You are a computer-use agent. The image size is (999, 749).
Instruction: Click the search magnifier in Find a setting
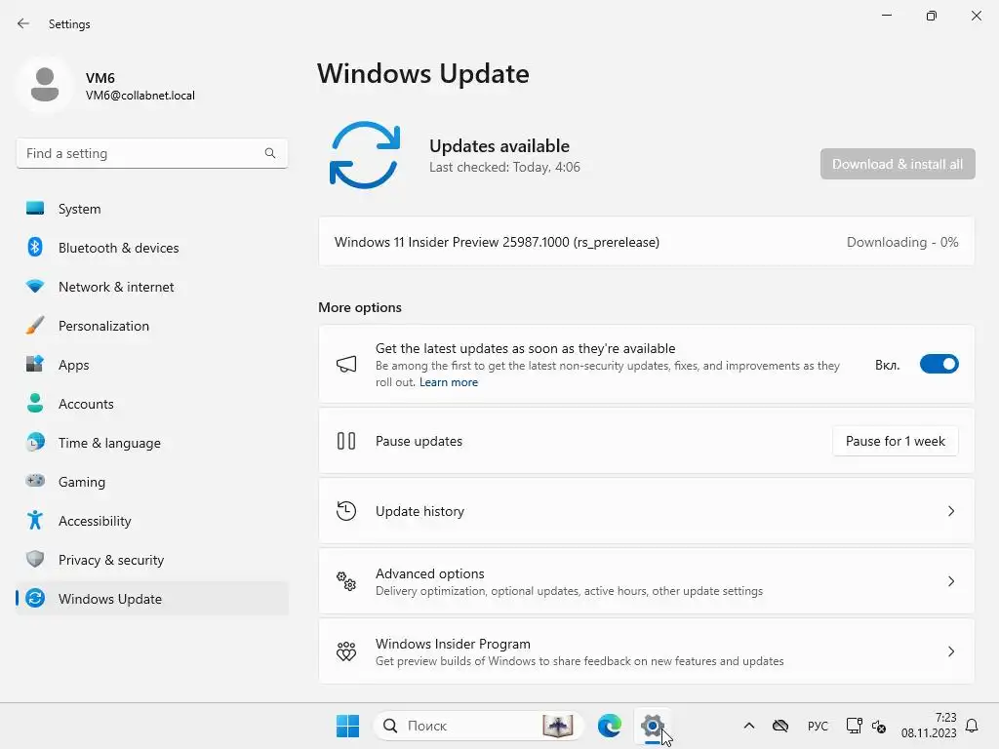270,153
